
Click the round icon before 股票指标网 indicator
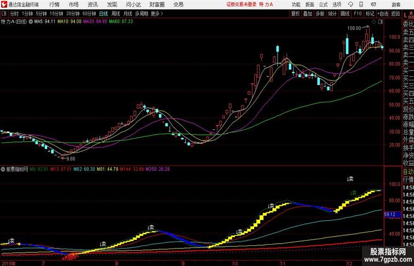tap(3, 169)
